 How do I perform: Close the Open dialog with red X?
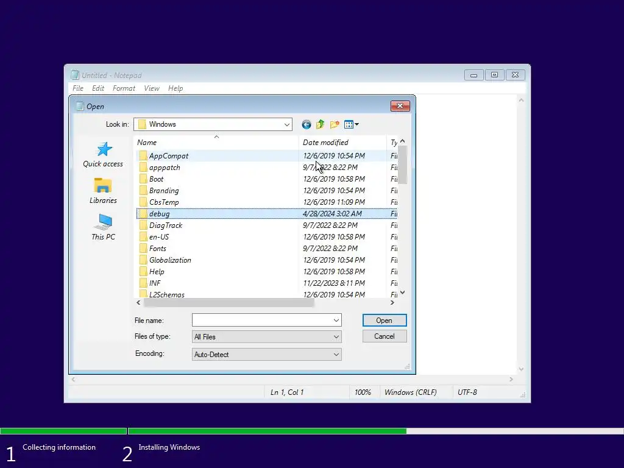coord(400,106)
